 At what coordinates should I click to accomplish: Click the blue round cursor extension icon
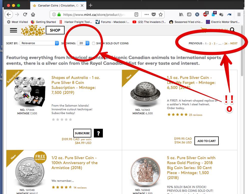coord(197,14)
